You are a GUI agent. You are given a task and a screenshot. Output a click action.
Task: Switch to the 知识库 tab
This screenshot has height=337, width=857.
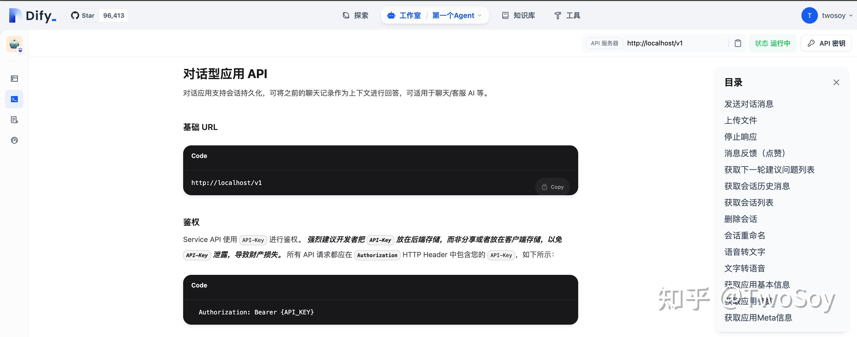click(518, 16)
